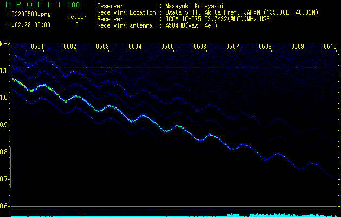The height and width of the screenshot is (217, 341).
Task: Click the cyan signal level graph near 0507
Action: pyautogui.click(x=233, y=215)
